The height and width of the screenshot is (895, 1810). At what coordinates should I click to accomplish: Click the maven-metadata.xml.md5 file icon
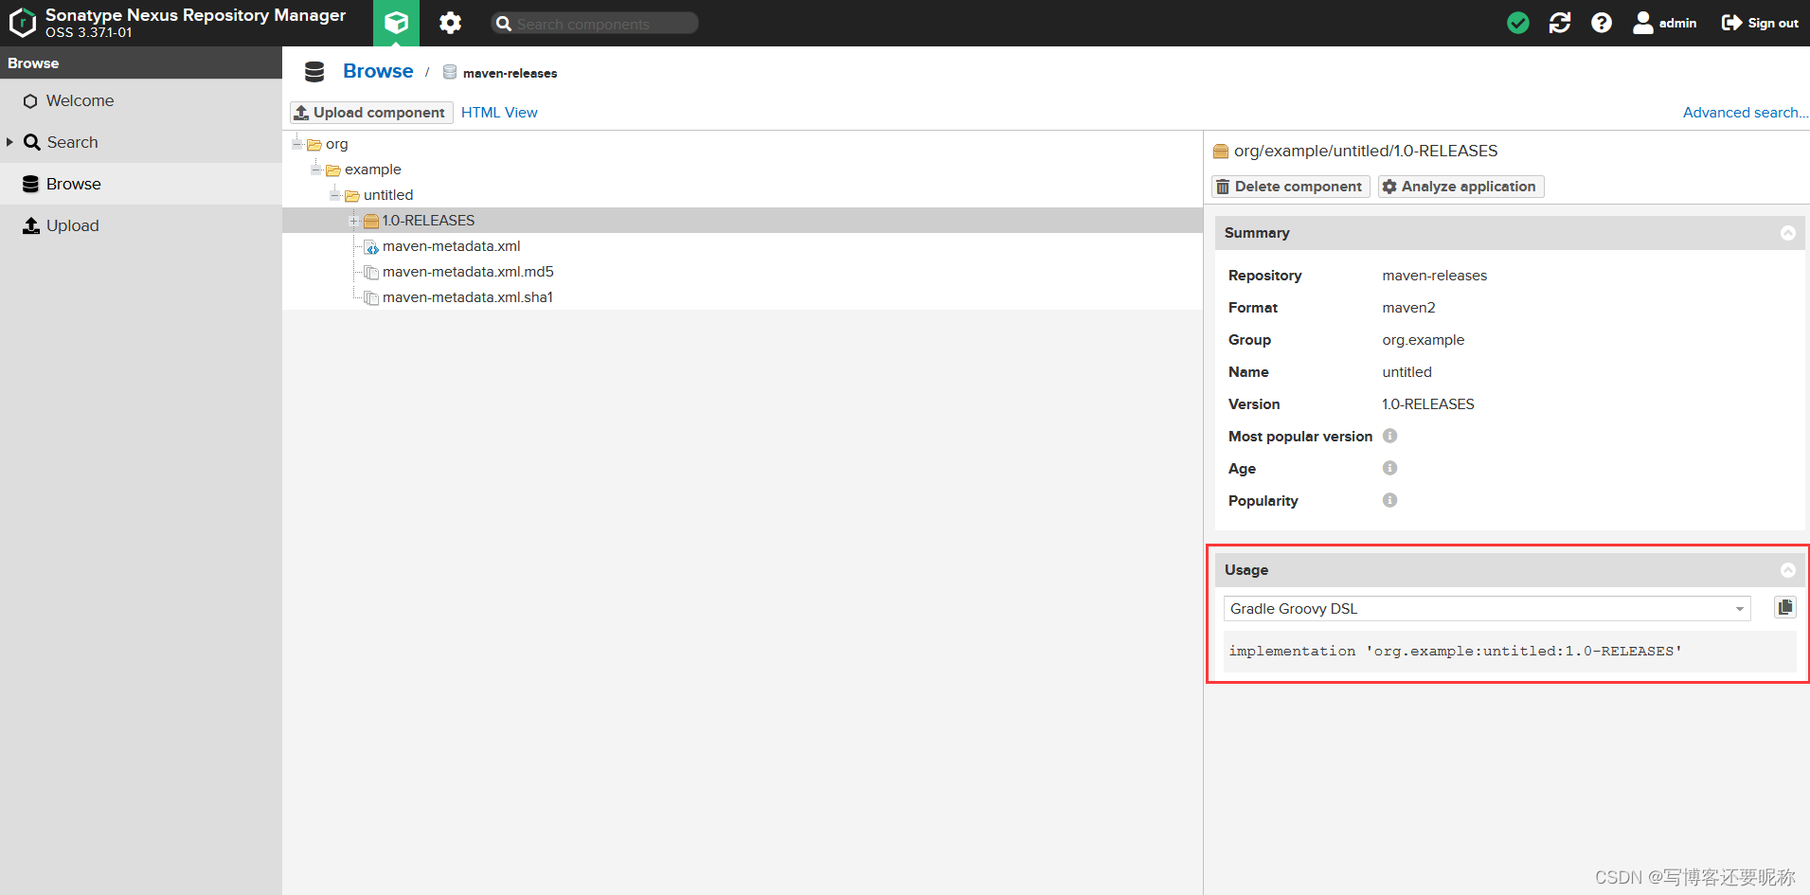click(x=371, y=273)
